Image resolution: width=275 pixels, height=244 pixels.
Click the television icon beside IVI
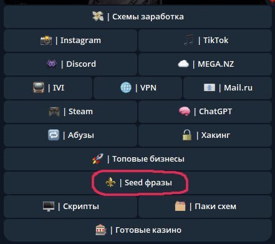point(39,87)
